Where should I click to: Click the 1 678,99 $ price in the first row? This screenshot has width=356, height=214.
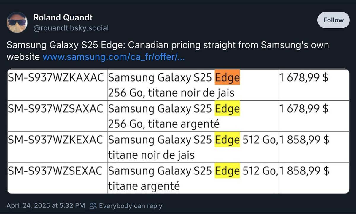303,78
